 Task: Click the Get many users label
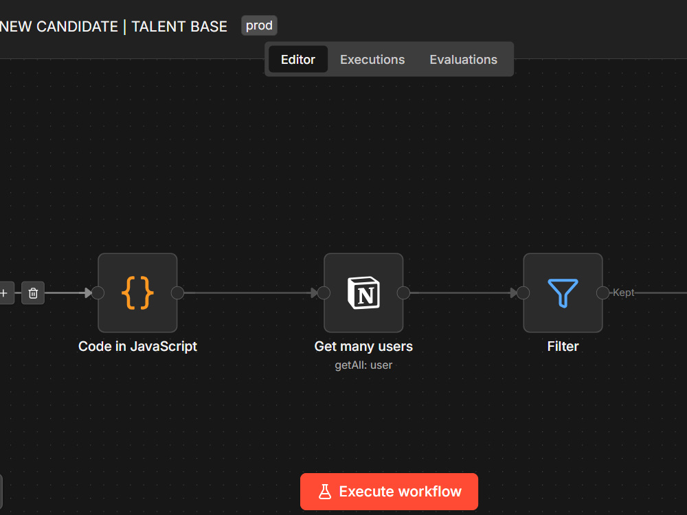click(x=363, y=346)
